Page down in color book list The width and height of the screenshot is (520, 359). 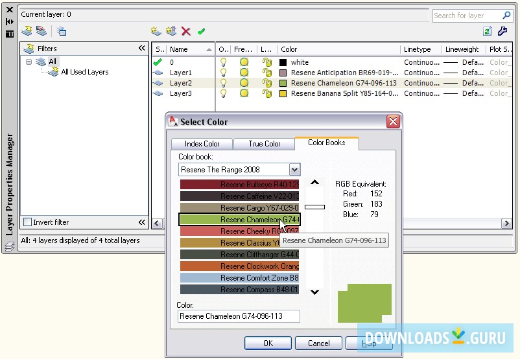[314, 292]
